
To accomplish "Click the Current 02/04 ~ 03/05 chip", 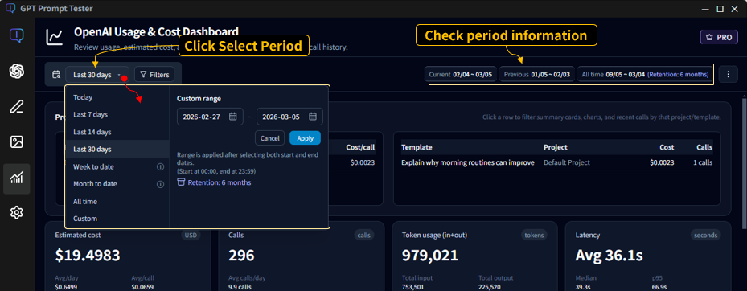I will click(461, 74).
